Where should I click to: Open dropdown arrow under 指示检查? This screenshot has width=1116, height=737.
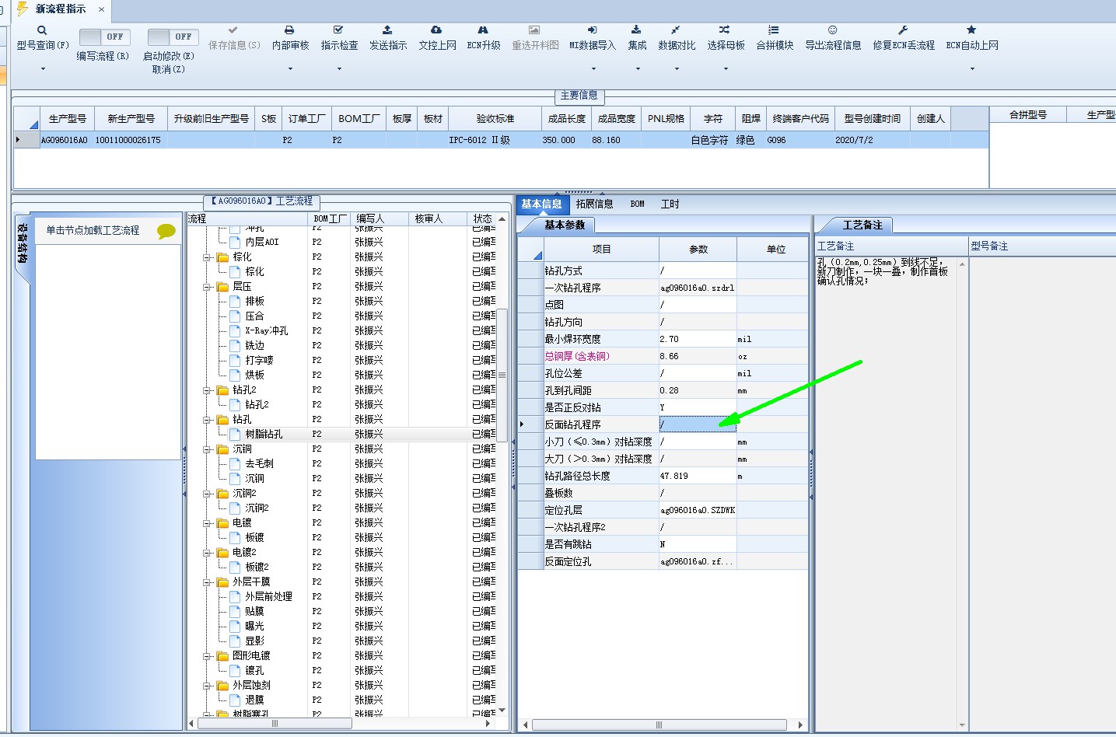[339, 68]
